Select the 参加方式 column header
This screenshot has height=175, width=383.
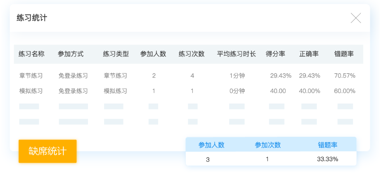71,54
